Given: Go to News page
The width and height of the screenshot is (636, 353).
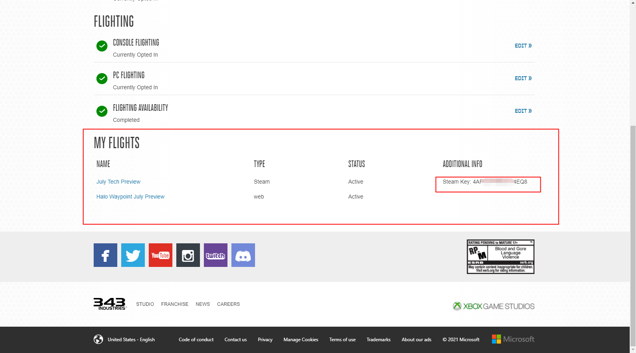Looking at the screenshot, I should (203, 304).
